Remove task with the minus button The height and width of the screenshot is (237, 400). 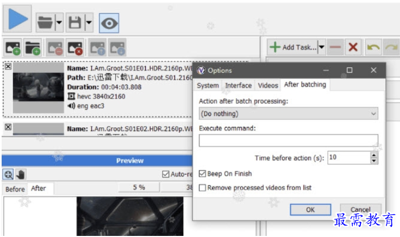tap(335, 47)
